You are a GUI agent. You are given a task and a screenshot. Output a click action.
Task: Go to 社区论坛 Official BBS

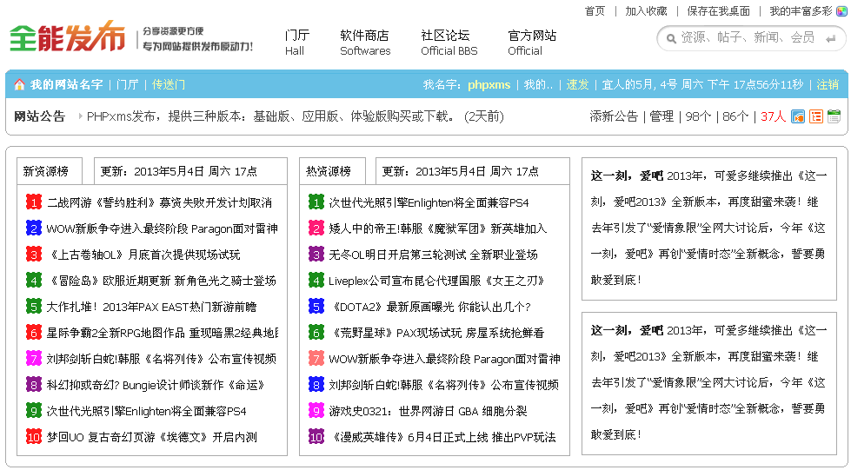pyautogui.click(x=449, y=43)
